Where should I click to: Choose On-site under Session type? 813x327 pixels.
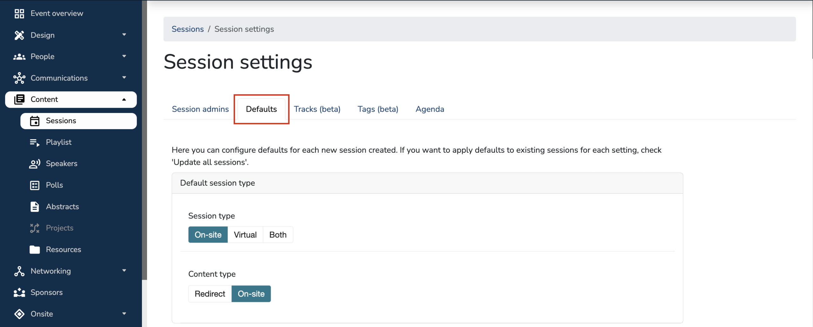[208, 235]
